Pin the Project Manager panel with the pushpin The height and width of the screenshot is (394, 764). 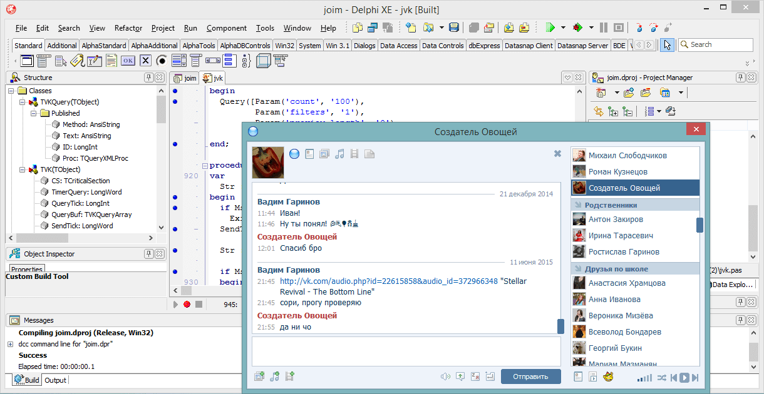coord(740,78)
